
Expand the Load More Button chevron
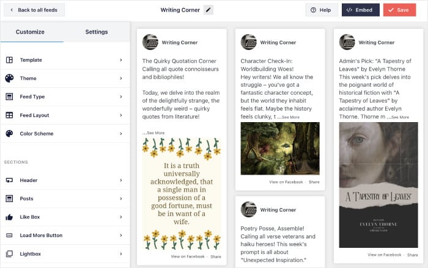(x=121, y=235)
